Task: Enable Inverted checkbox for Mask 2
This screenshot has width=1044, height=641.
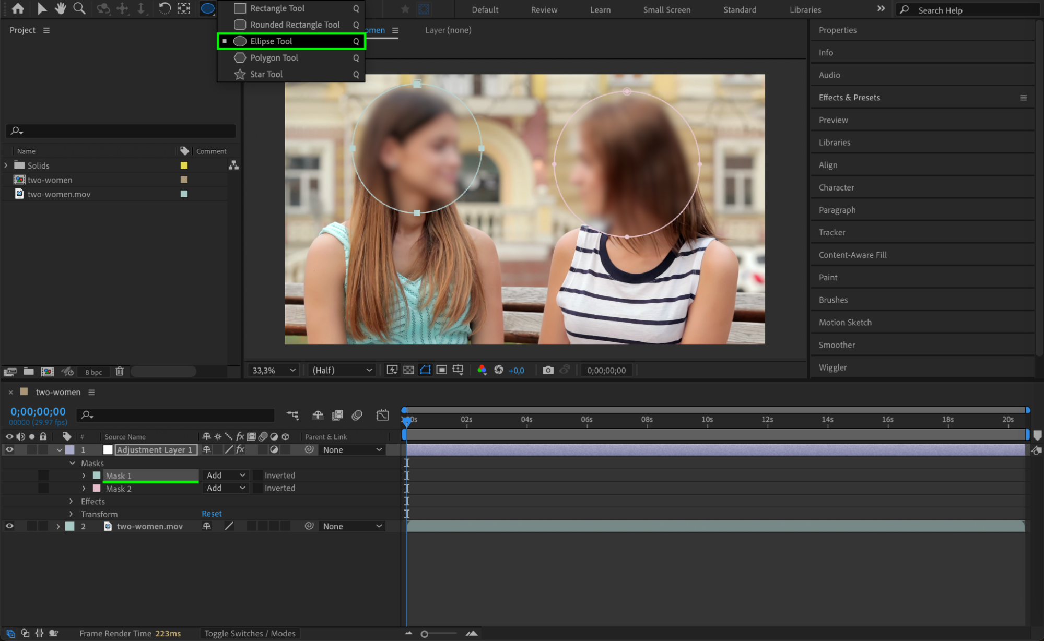Action: pos(258,488)
